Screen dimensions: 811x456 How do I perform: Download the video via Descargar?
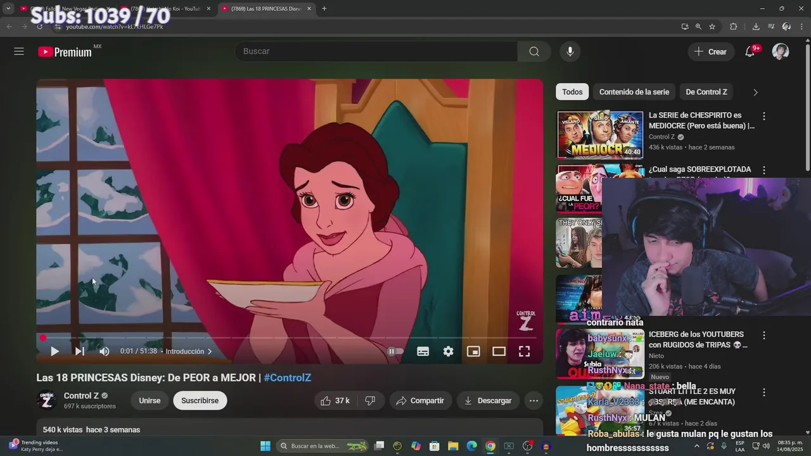click(488, 400)
